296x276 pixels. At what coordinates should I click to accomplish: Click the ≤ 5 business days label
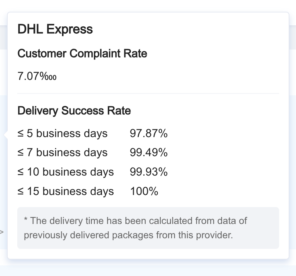click(x=62, y=133)
